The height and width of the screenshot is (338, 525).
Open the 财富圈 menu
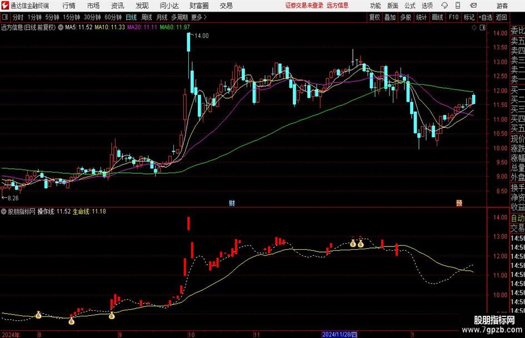coord(199,6)
